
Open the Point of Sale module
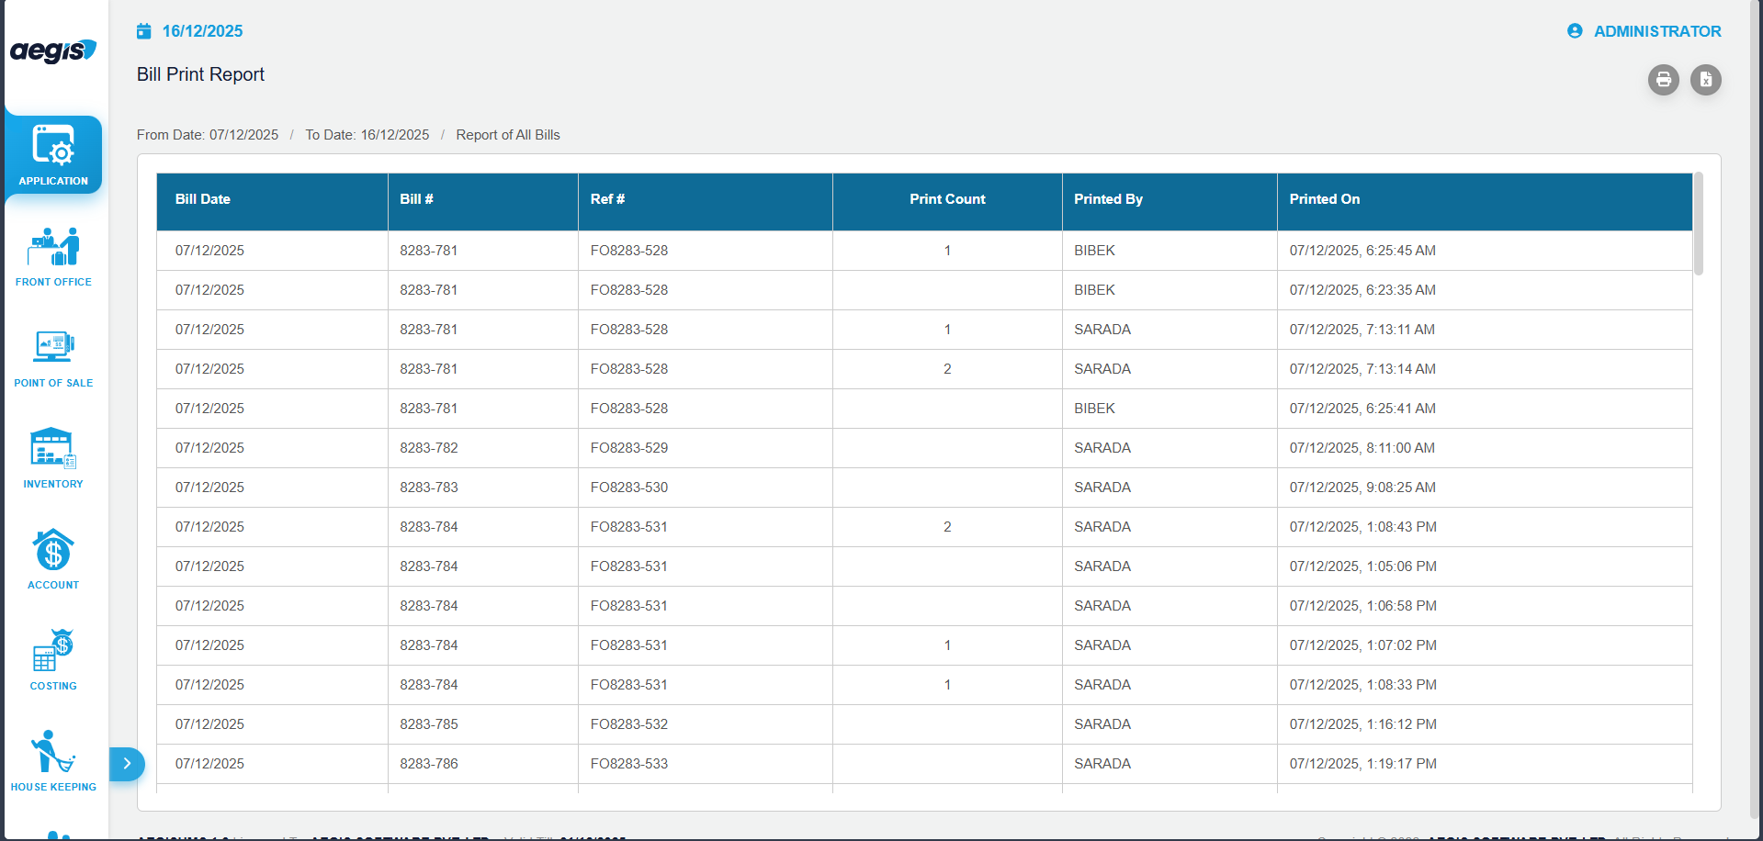pyautogui.click(x=53, y=357)
